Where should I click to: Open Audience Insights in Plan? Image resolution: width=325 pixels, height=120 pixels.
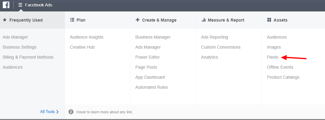click(86, 37)
